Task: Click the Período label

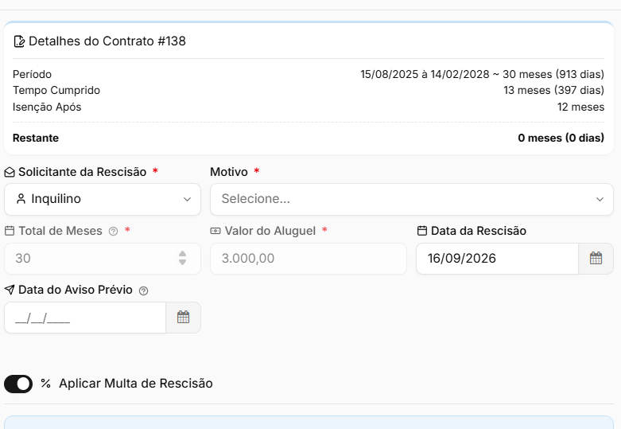Action: (x=32, y=75)
